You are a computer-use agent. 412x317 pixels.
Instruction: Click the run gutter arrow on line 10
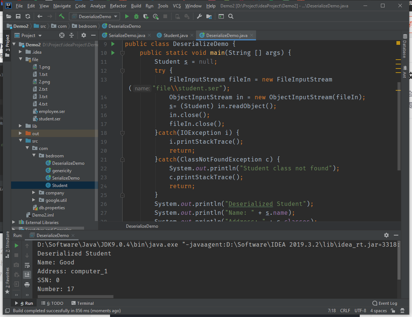point(113,53)
